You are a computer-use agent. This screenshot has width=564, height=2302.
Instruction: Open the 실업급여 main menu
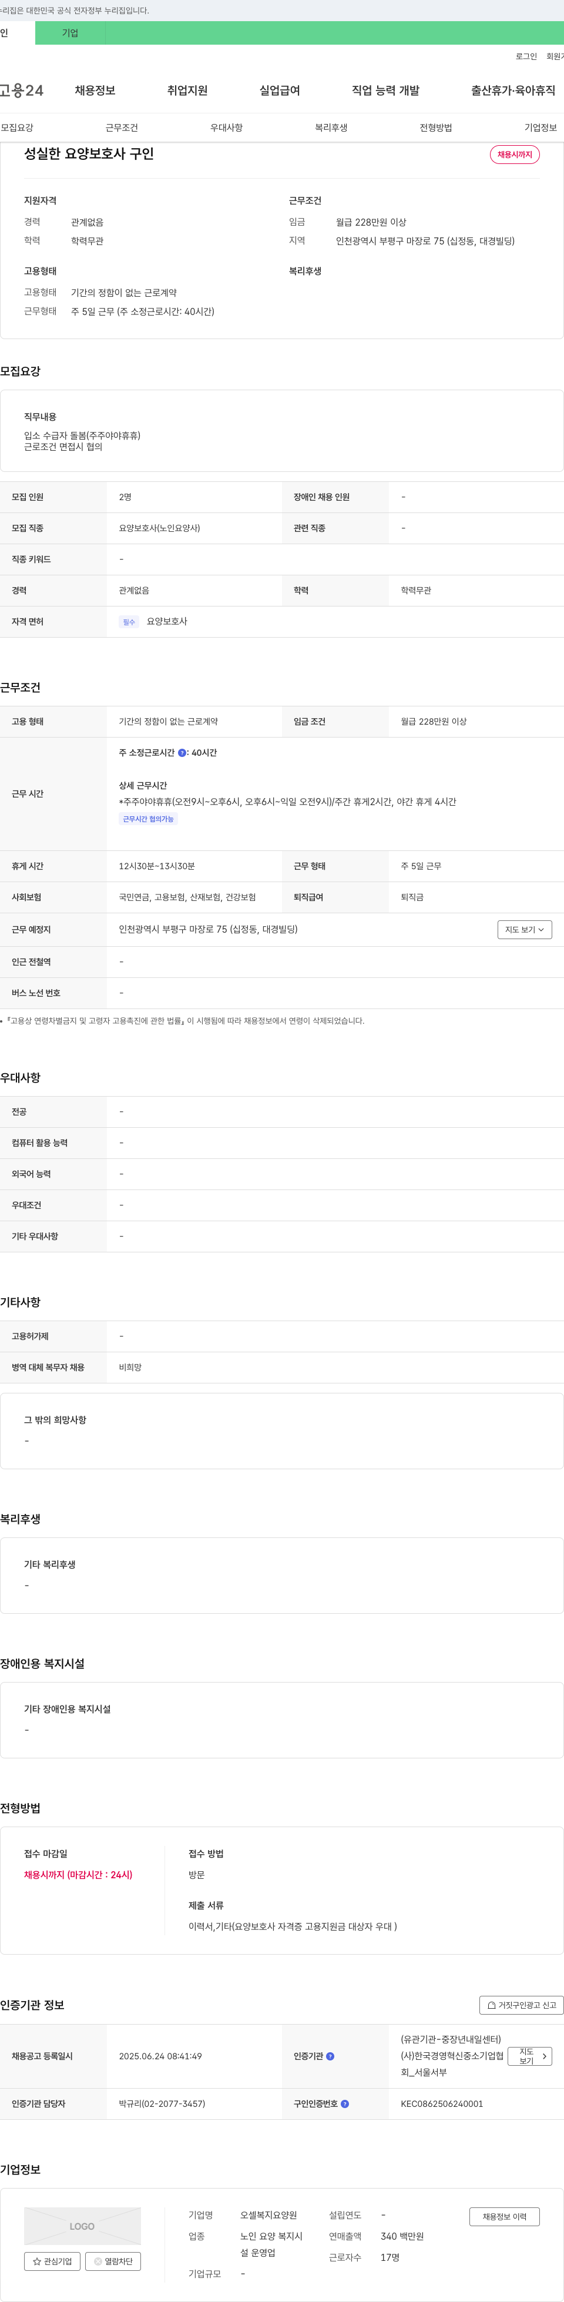coord(280,91)
